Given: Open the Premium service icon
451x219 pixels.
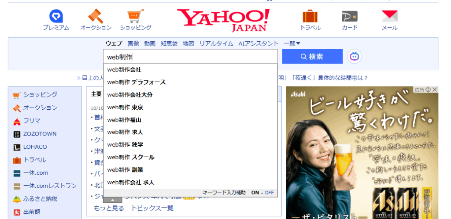Looking at the screenshot, I should pos(56,17).
